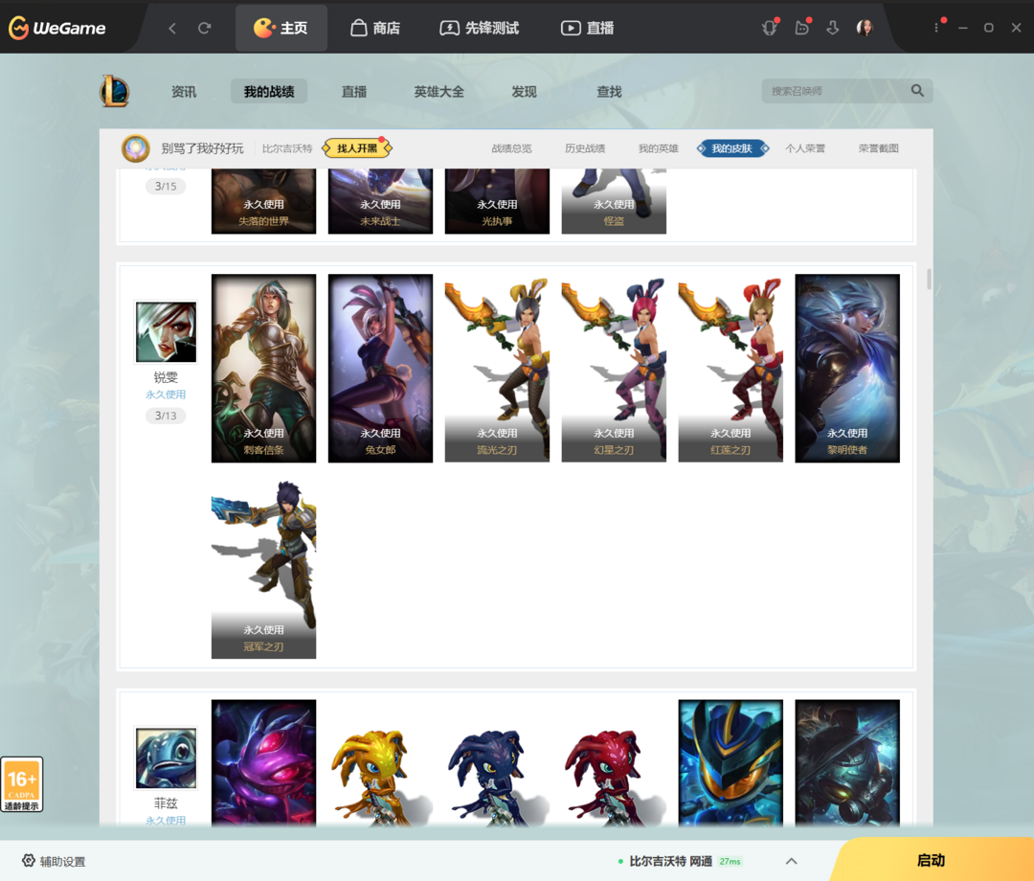The height and width of the screenshot is (881, 1034).
Task: Open the 流光之刃 skin thumbnail
Action: pyautogui.click(x=497, y=368)
